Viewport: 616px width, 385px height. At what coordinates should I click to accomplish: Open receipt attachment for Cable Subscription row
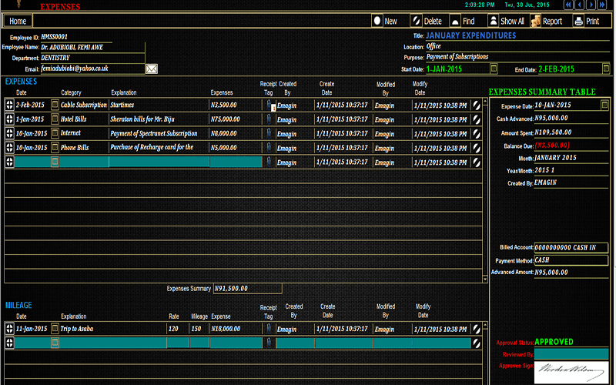pyautogui.click(x=269, y=105)
